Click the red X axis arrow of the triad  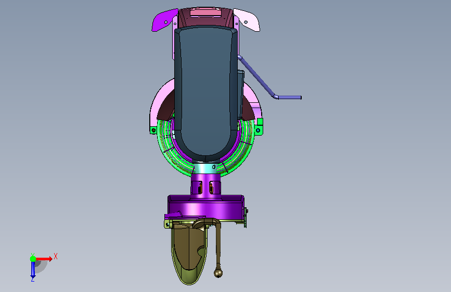[x=44, y=259]
